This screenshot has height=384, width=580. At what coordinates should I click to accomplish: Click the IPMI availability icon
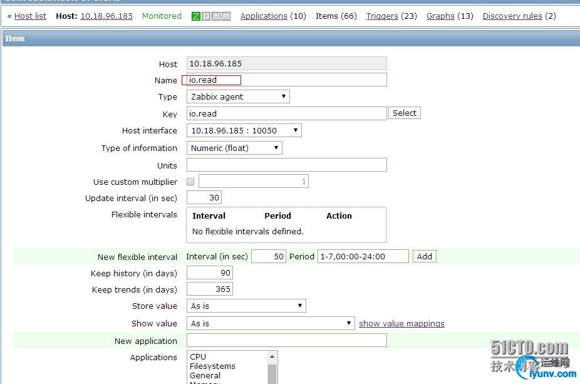226,16
